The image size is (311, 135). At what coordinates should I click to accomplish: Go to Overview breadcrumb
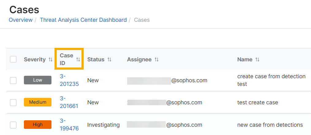[21, 20]
